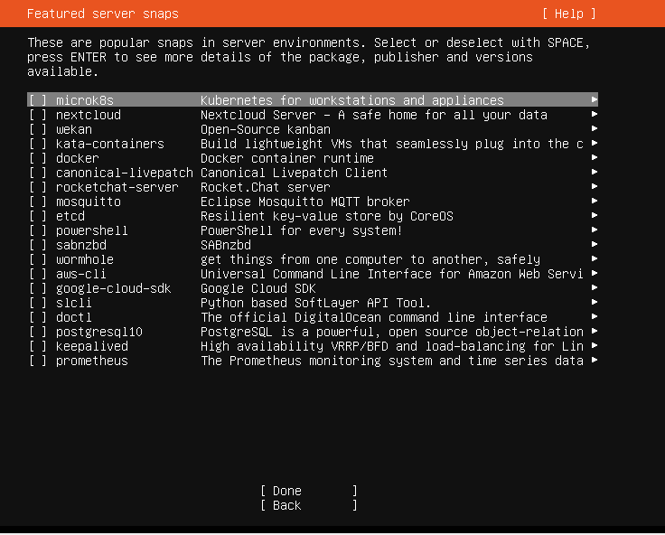Select the DigitalOcean command line interface text
The height and width of the screenshot is (535, 665).
(374, 316)
